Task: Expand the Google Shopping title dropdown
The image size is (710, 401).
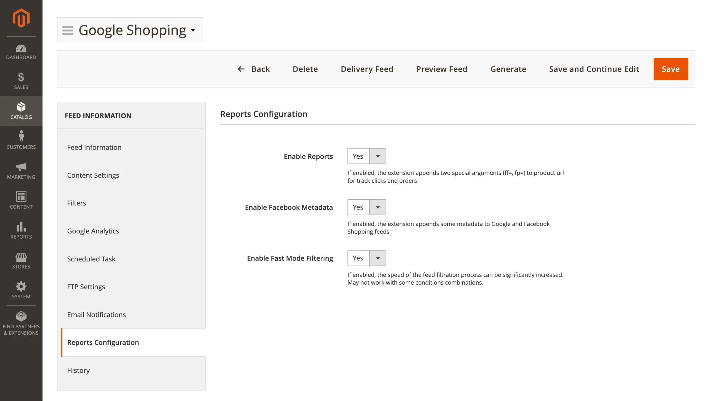Action: [x=193, y=31]
